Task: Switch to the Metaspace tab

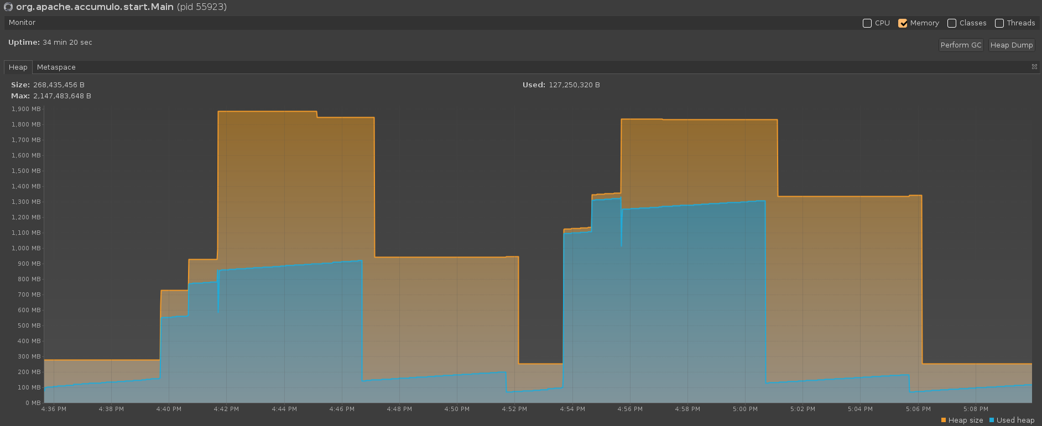Action: click(x=56, y=67)
